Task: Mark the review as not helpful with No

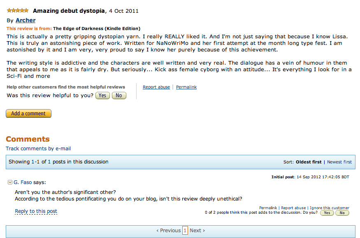Action: click(x=119, y=96)
